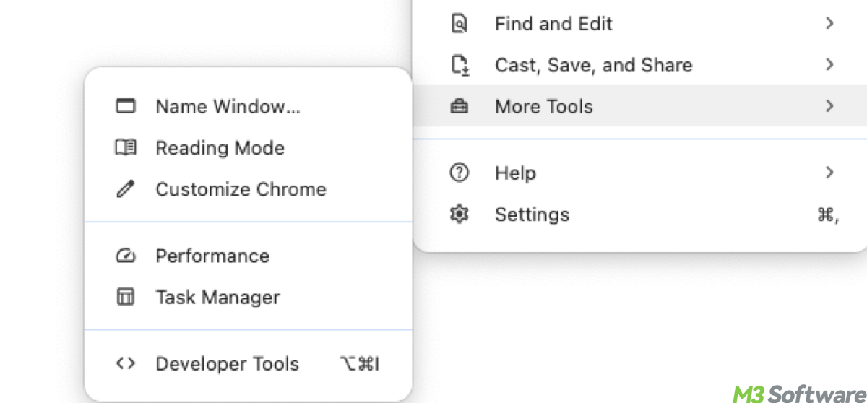
Task: Open Developer Tools menu item
Action: [248, 363]
